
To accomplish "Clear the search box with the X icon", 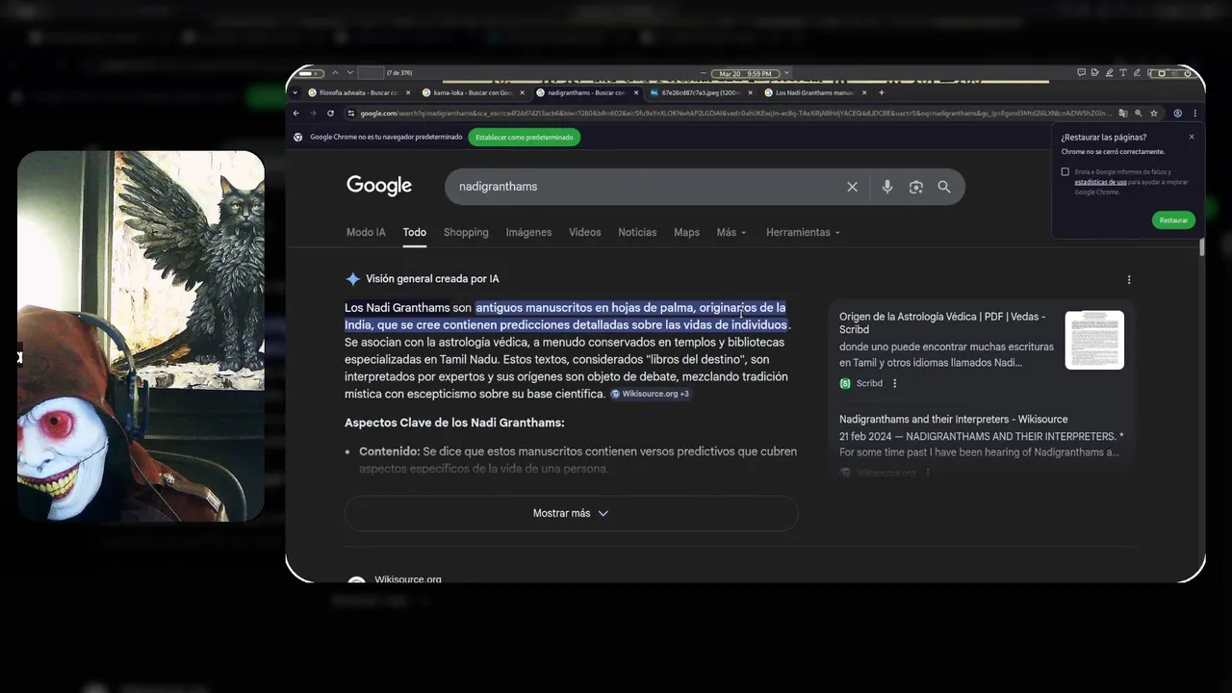I will 852,187.
